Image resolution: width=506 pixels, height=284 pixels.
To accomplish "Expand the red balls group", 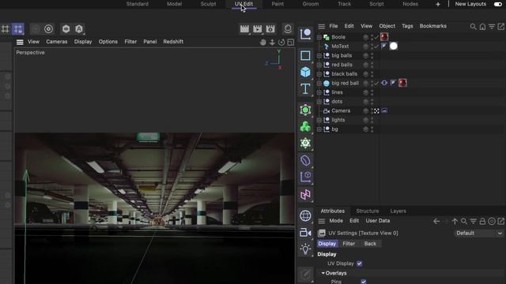I will click(319, 65).
